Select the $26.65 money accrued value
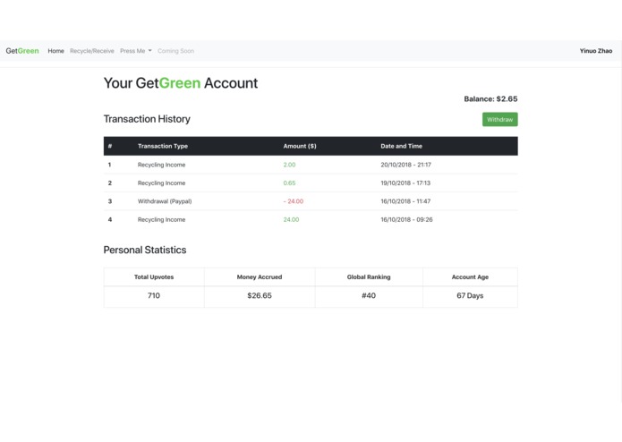The image size is (622, 442). 260,295
